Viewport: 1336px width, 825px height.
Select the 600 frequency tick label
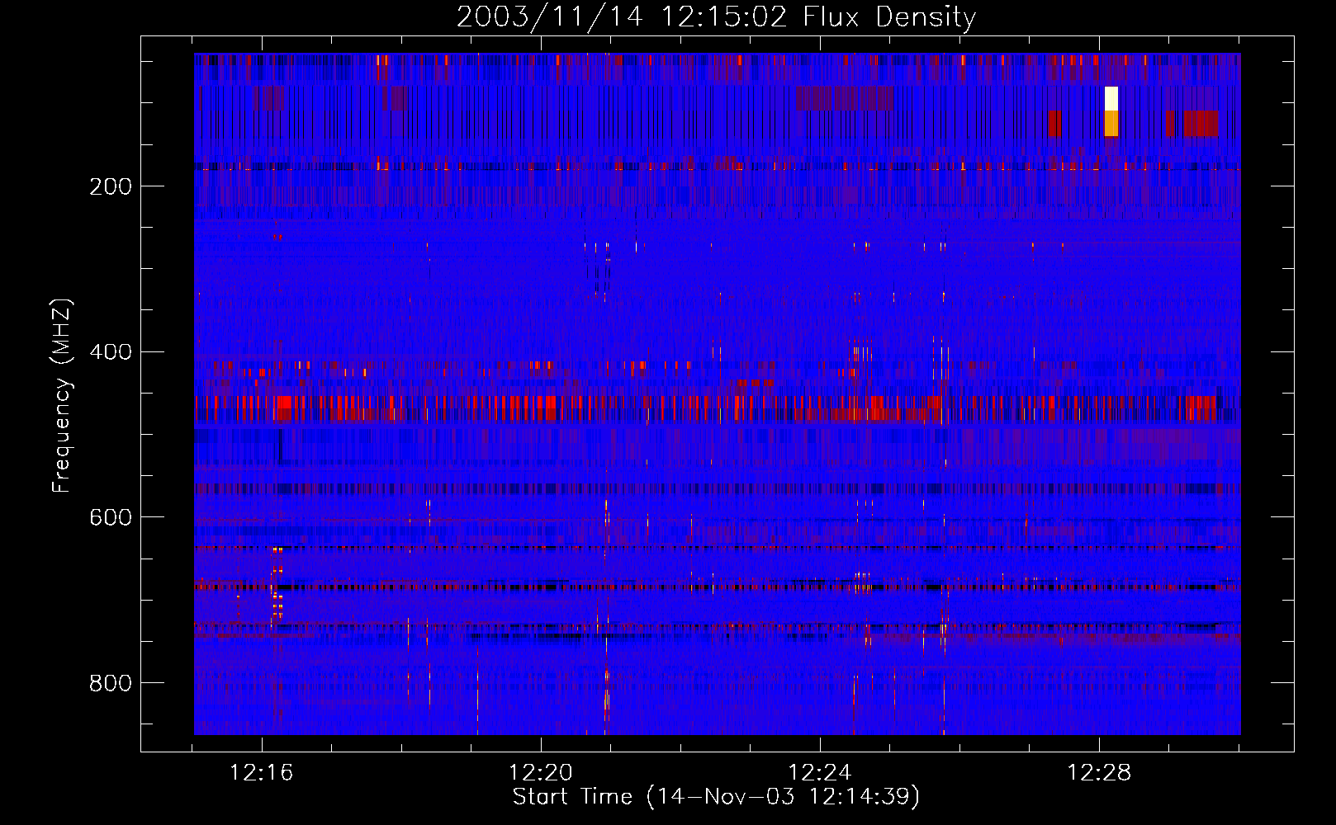click(x=111, y=517)
